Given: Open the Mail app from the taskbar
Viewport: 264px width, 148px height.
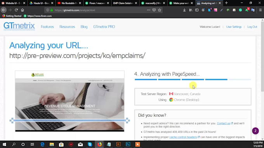Looking at the screenshot, I should pos(80,144).
